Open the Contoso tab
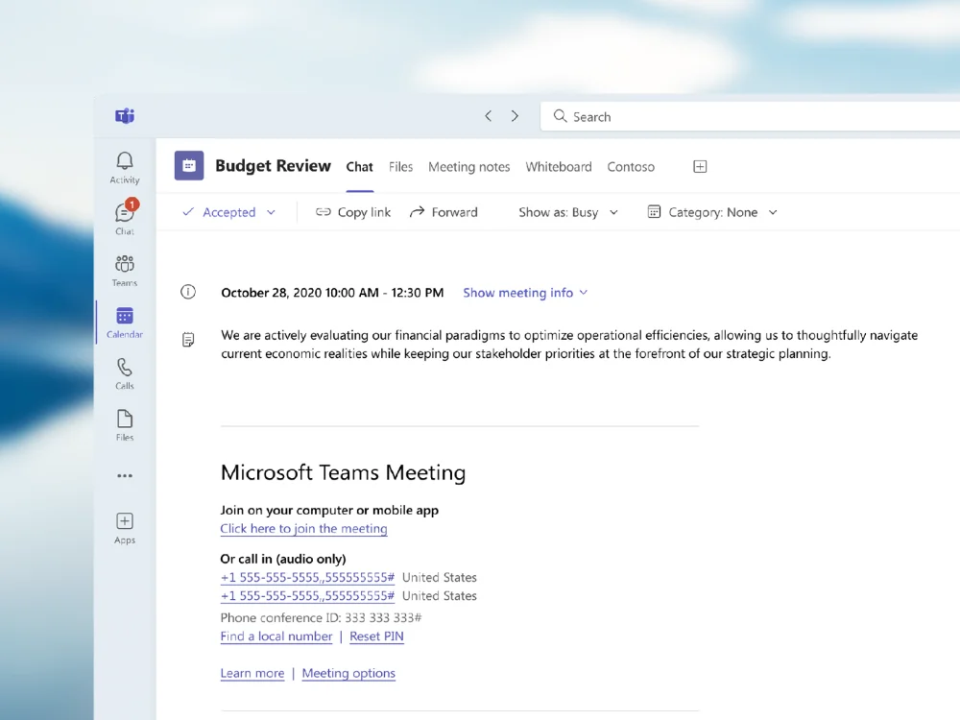This screenshot has height=720, width=960. coord(631,166)
